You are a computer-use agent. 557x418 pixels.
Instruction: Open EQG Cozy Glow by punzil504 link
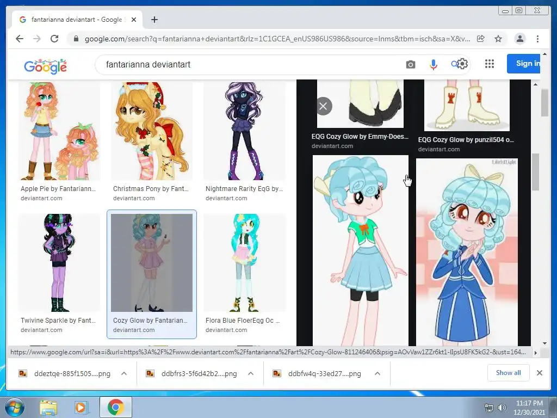point(466,140)
